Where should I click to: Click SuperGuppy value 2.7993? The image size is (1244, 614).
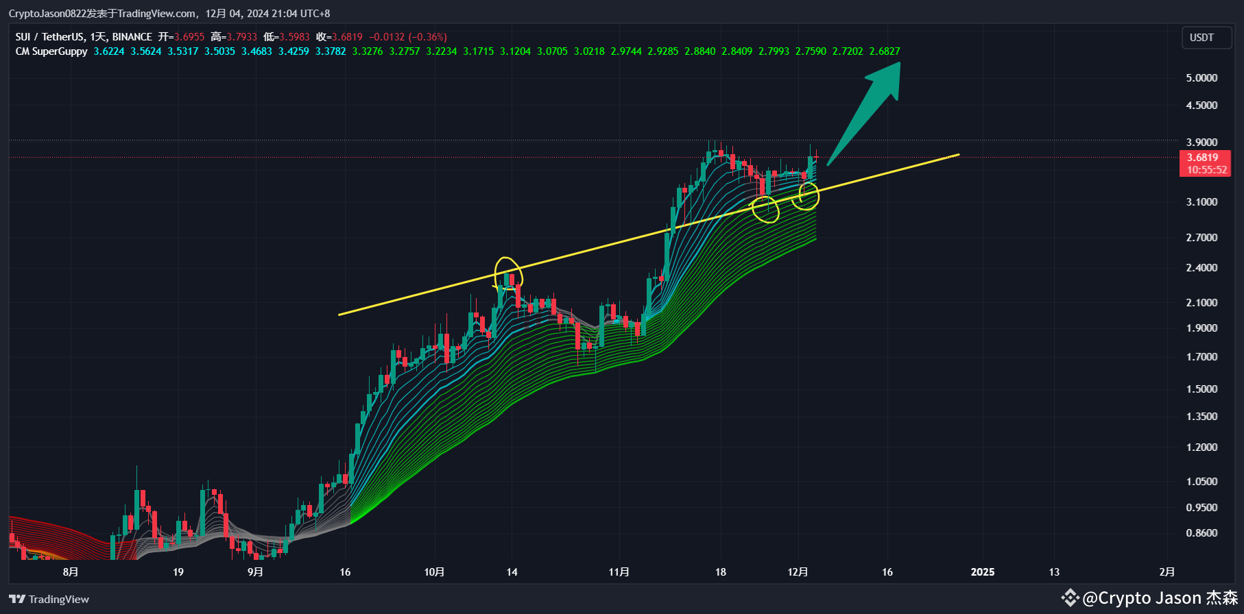click(x=774, y=51)
